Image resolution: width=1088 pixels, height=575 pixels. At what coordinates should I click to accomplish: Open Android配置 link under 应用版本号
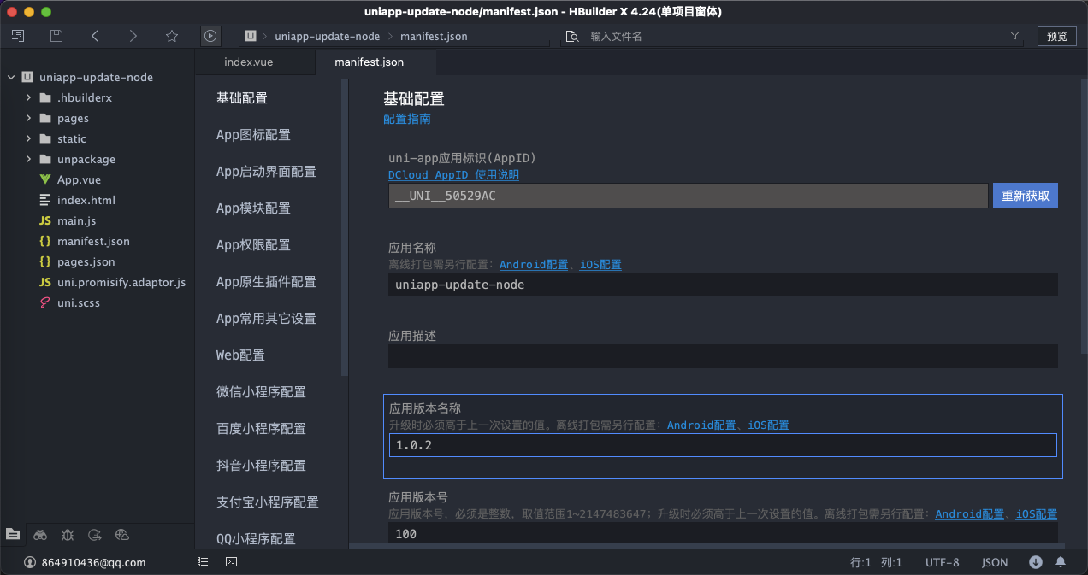click(x=970, y=514)
